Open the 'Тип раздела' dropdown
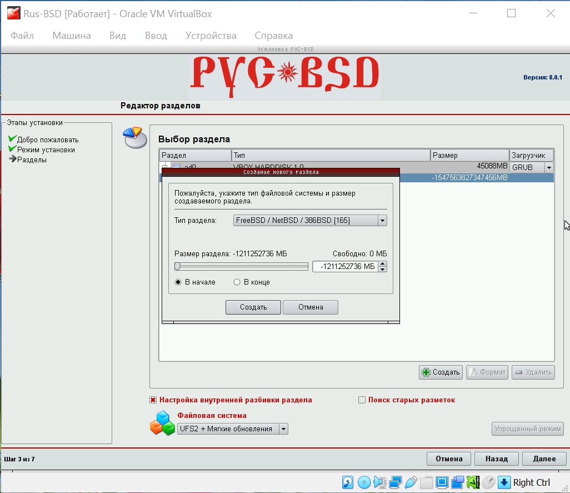 tap(310, 220)
